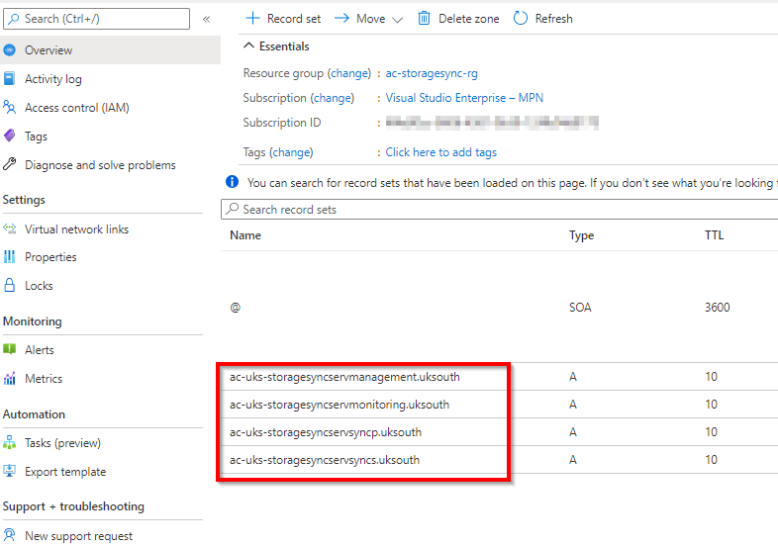Click the Metrics chart icon
The height and width of the screenshot is (547, 778).
tap(10, 379)
